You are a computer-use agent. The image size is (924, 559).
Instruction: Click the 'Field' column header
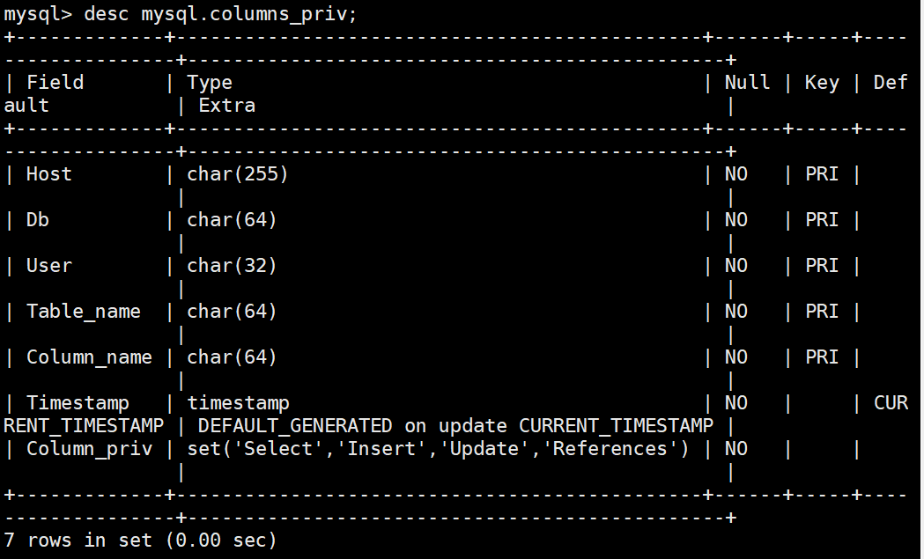tap(55, 82)
